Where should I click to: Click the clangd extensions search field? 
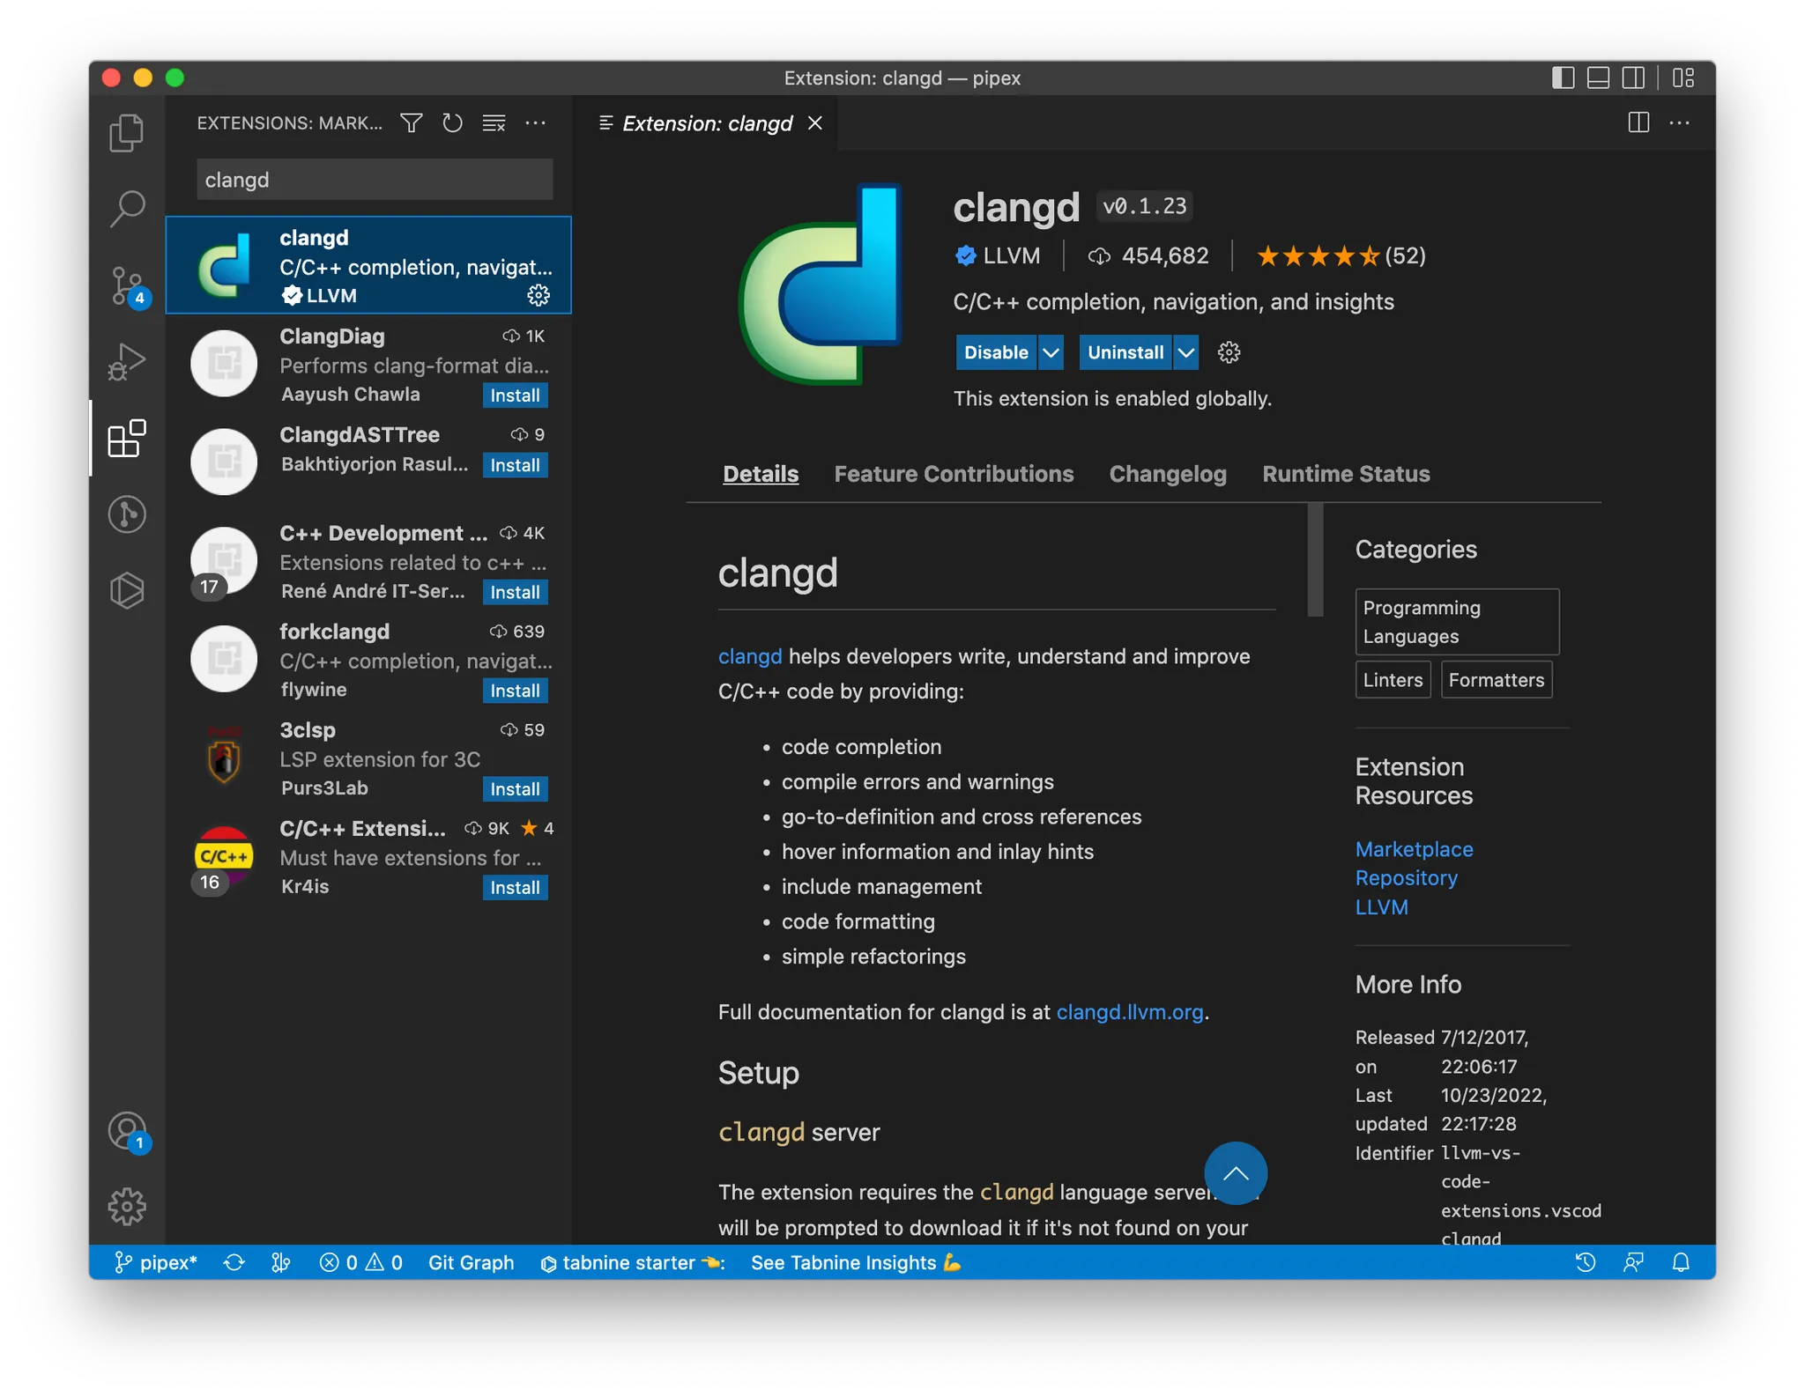374,180
